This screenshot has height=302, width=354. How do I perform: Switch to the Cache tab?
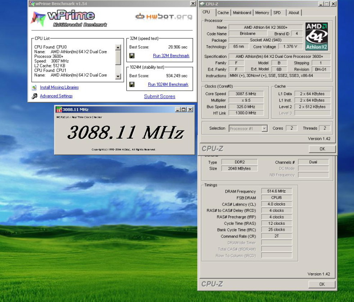click(223, 13)
